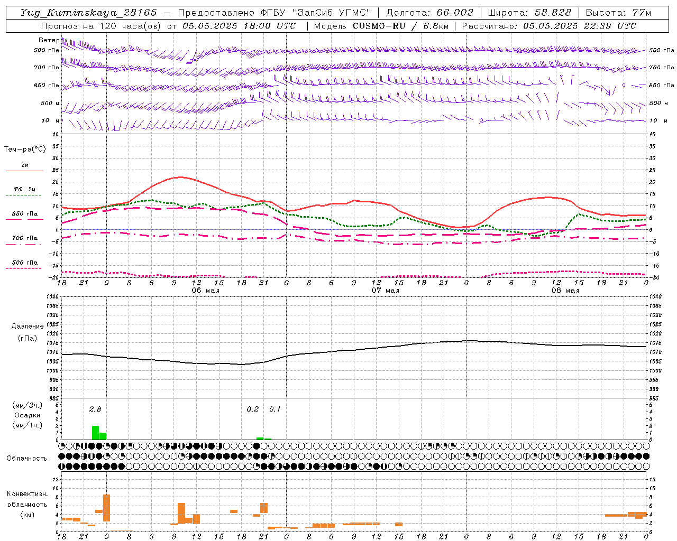The image size is (677, 541).
Task: Click the (мм/1ч.) precipitation unit label
Action: click(x=27, y=425)
